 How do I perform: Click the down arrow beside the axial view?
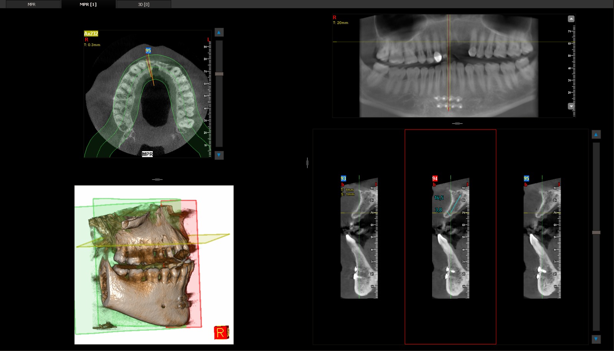click(219, 155)
